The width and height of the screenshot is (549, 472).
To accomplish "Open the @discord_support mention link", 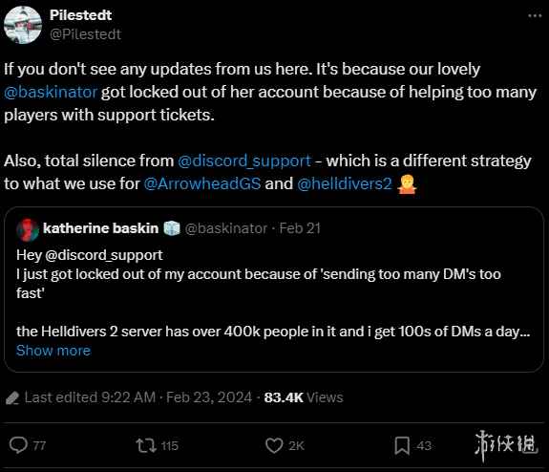I will coord(244,161).
